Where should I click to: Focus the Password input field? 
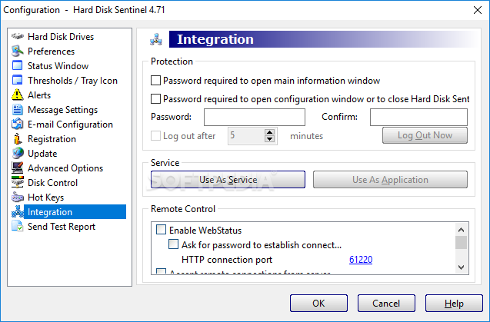pos(255,117)
